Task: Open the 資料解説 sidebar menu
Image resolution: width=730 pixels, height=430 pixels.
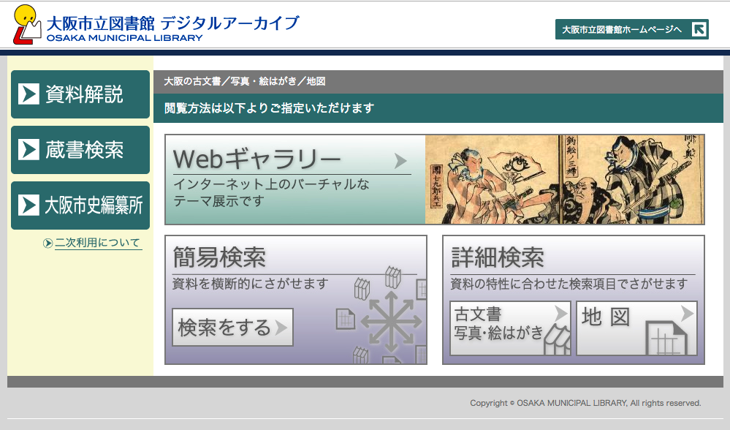Action: [x=80, y=94]
